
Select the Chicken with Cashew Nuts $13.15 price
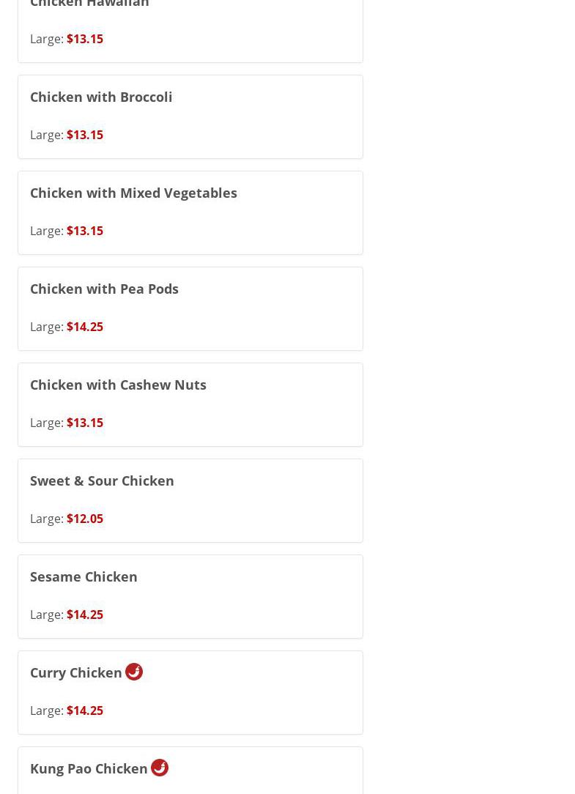click(x=85, y=423)
